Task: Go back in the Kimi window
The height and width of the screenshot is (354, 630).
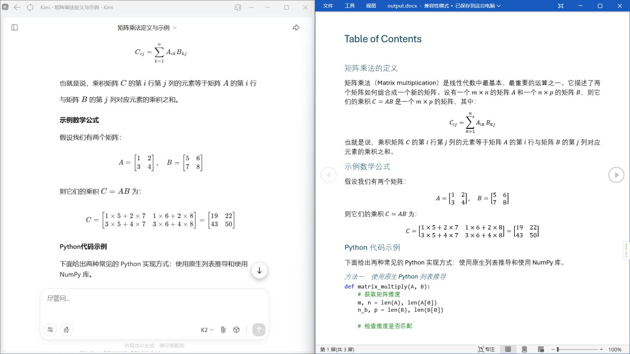Action: point(17,7)
